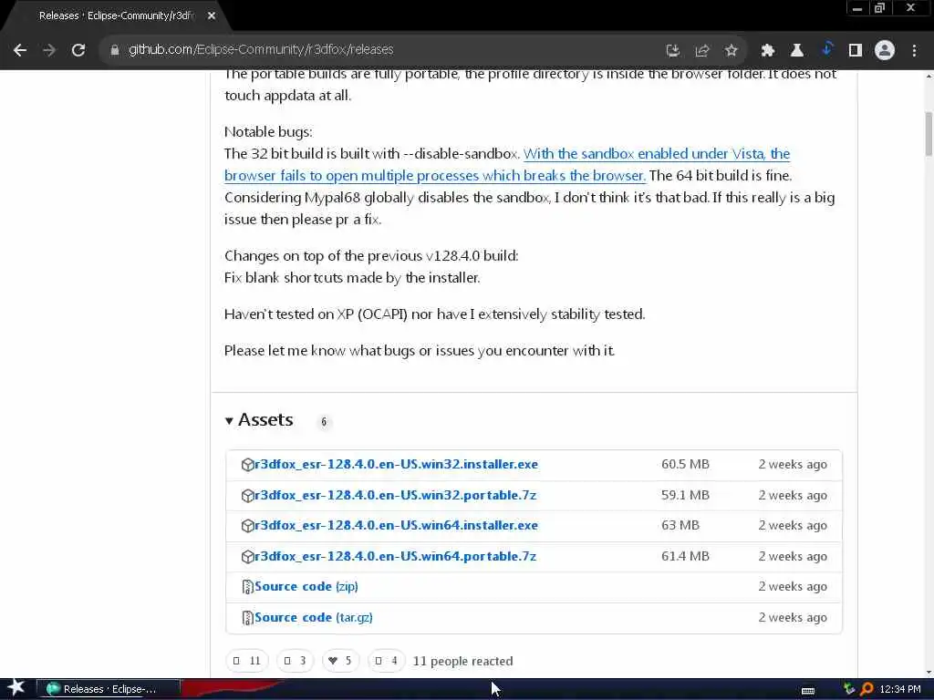Click the page vertical scrollbar thumb

[928, 134]
